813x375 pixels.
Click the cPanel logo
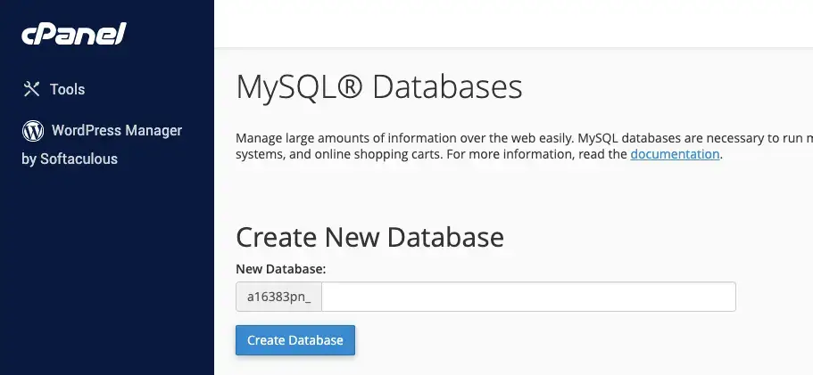[x=74, y=34]
